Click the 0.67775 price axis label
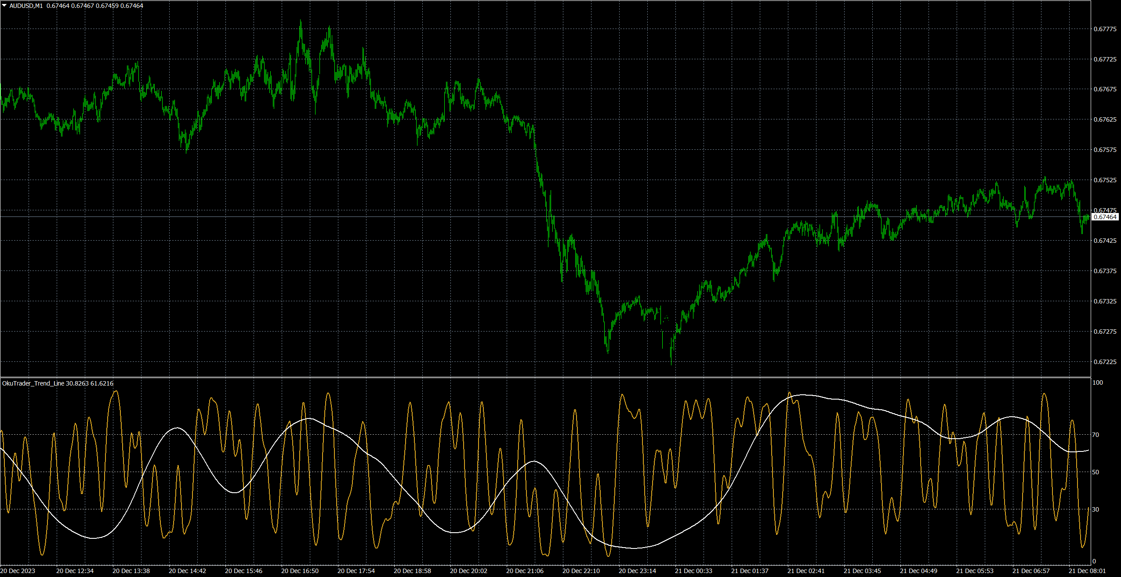Viewport: 1121px width, 577px height. click(1104, 29)
